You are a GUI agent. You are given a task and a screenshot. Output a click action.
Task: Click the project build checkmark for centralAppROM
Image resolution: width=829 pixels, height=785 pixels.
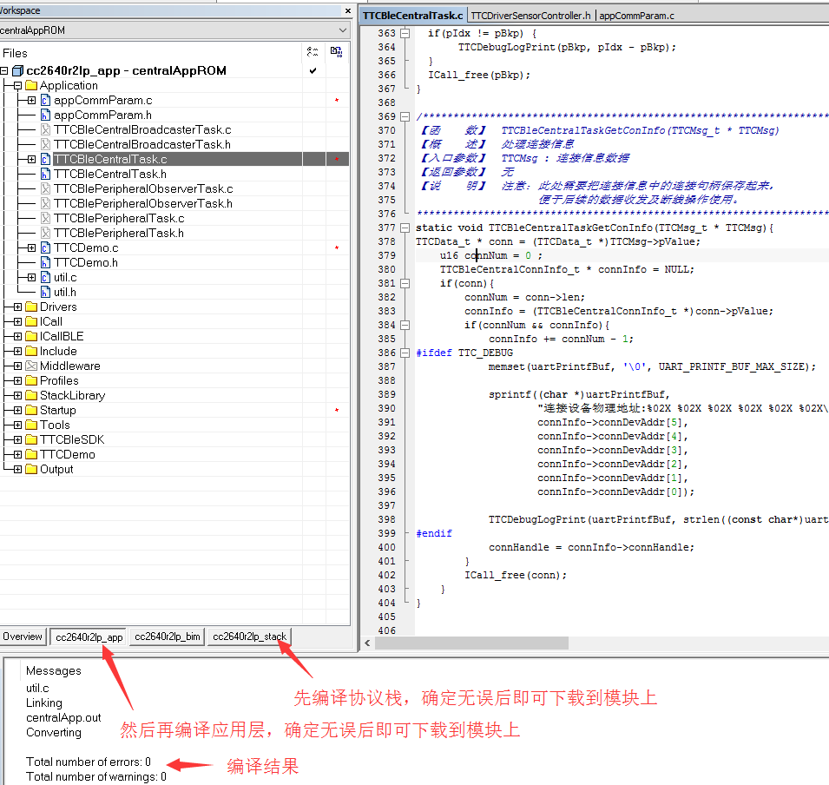[313, 70]
